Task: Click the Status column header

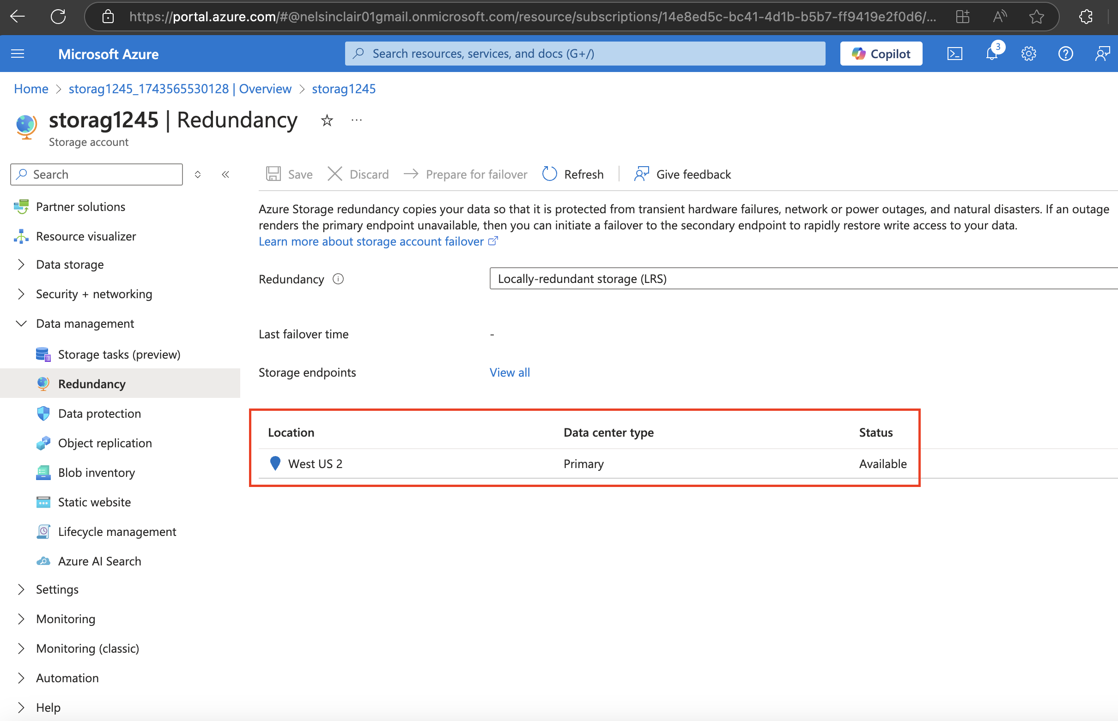Action: pos(876,432)
